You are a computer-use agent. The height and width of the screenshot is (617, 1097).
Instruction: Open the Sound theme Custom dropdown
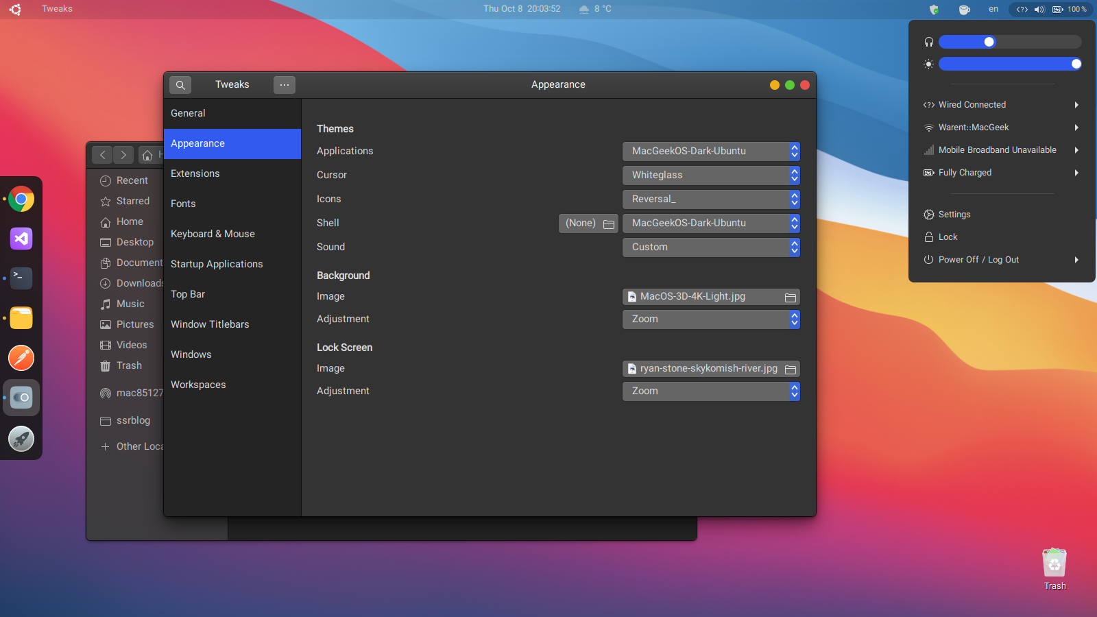(711, 247)
